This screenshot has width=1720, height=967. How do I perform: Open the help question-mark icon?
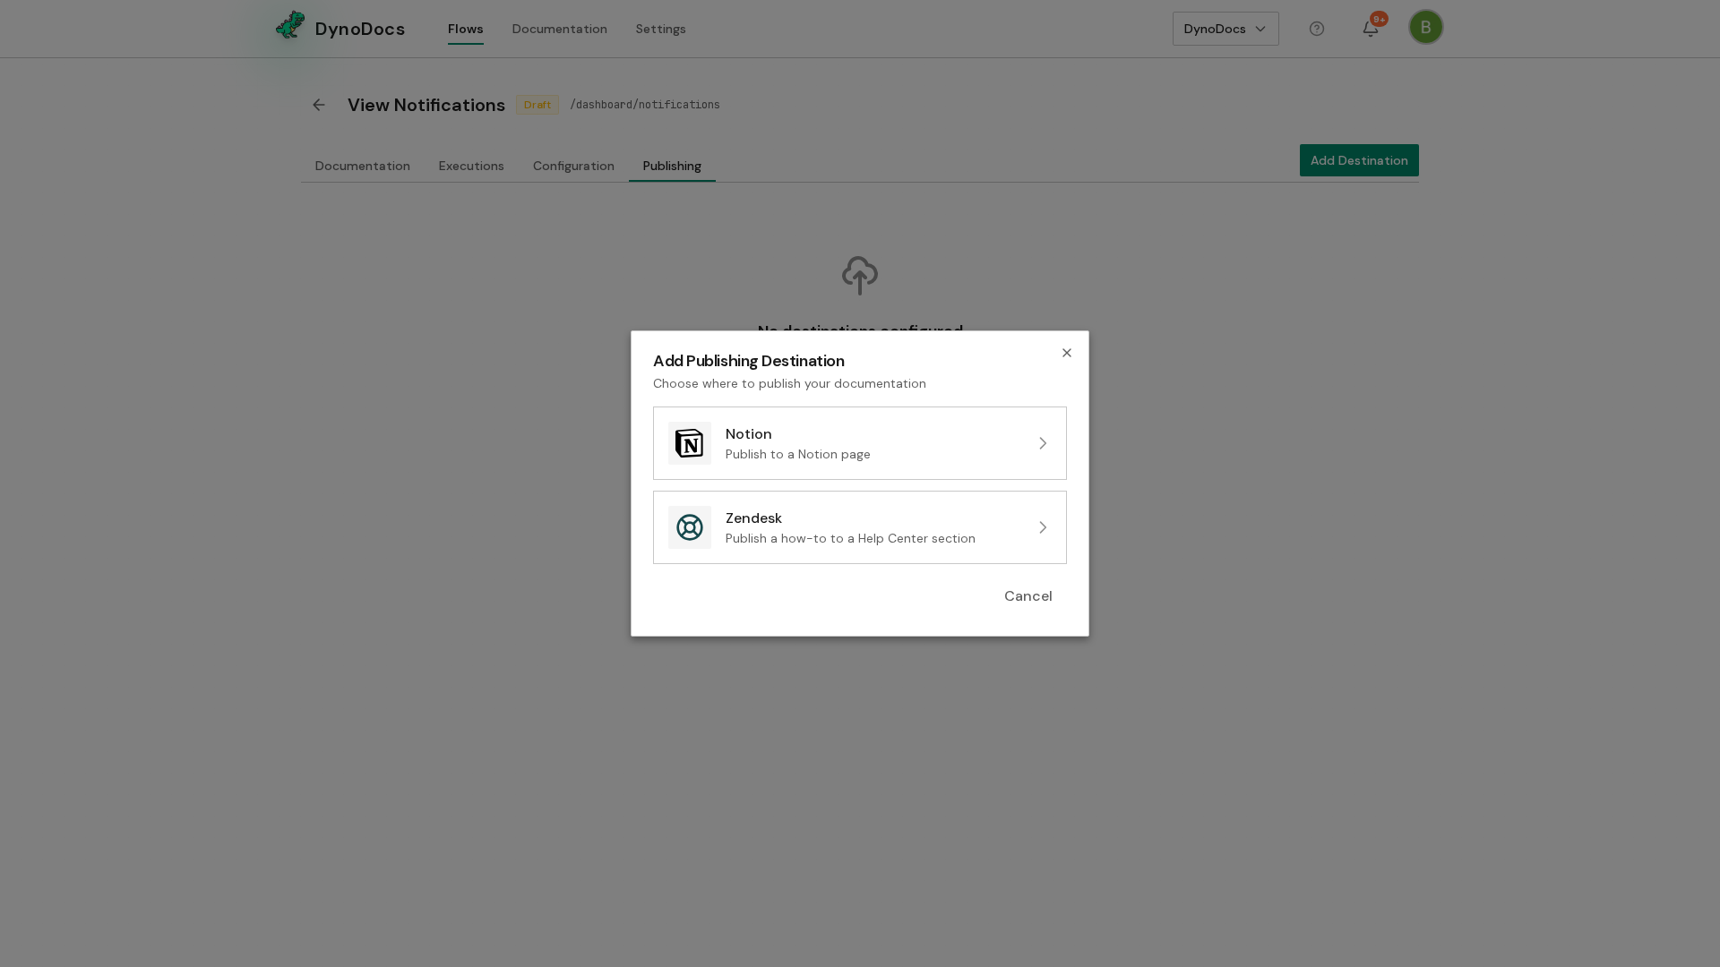(1317, 29)
